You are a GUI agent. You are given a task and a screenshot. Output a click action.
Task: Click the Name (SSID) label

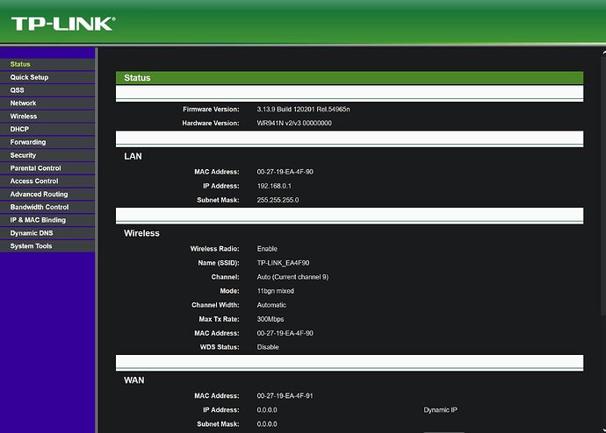click(x=219, y=263)
